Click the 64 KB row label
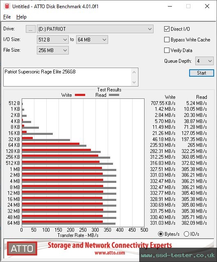 pyautogui.click(x=14, y=145)
